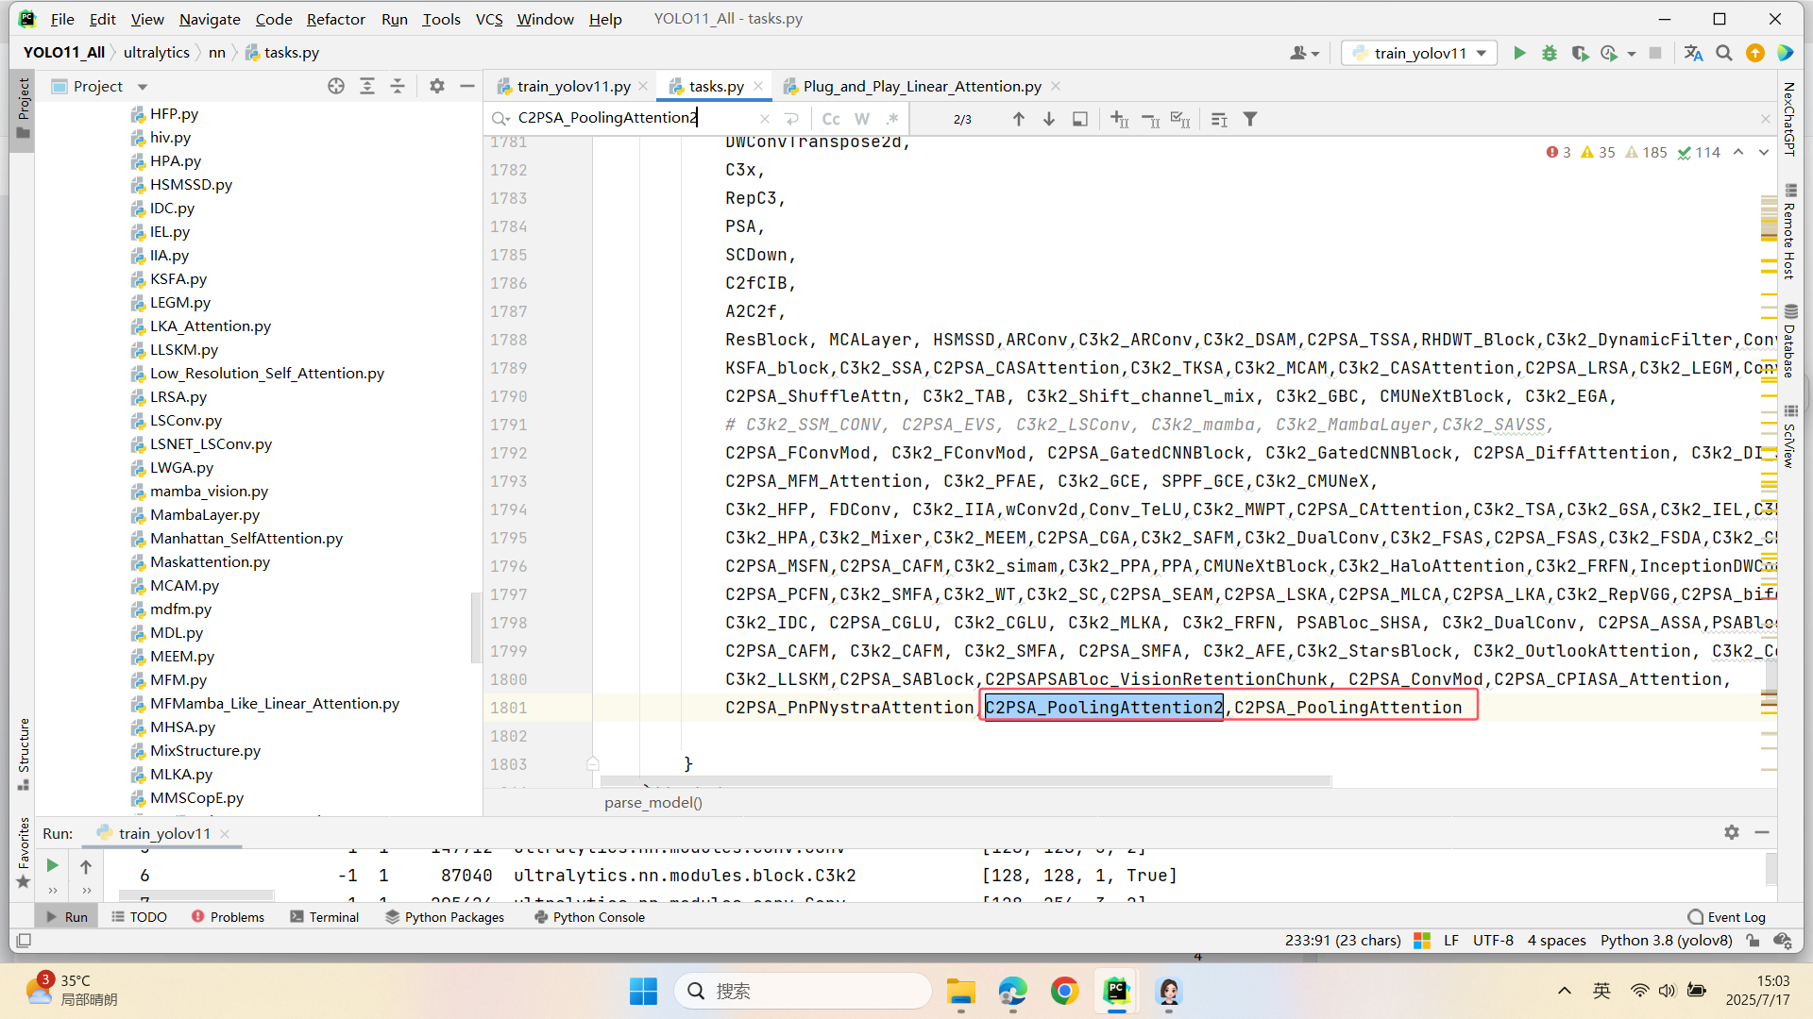Open the Refactor menu

[335, 19]
